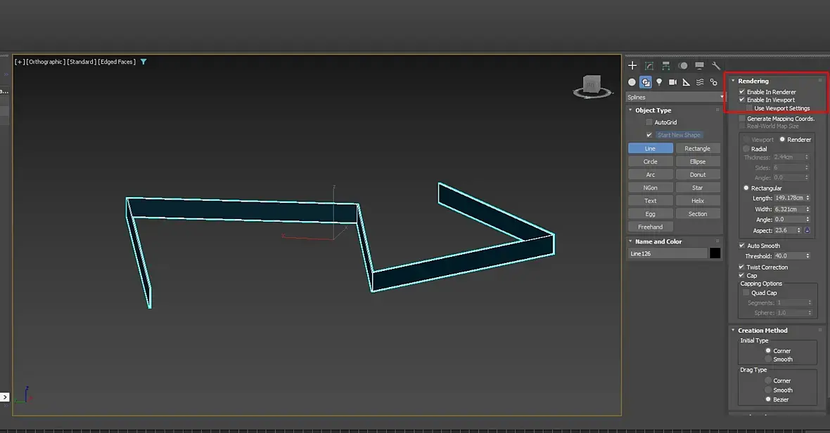
Task: Click the Donut spline button
Action: (x=698, y=174)
